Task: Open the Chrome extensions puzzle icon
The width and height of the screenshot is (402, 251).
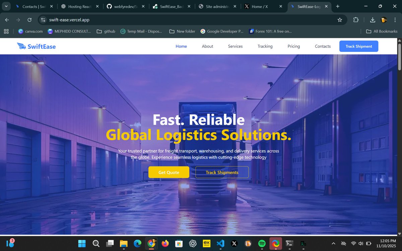Action: tap(356, 20)
